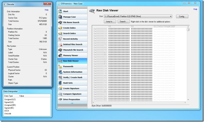Viewport: 204px width, 122px height.
Task: Open the Disk selection dropdown
Action: (x=138, y=16)
